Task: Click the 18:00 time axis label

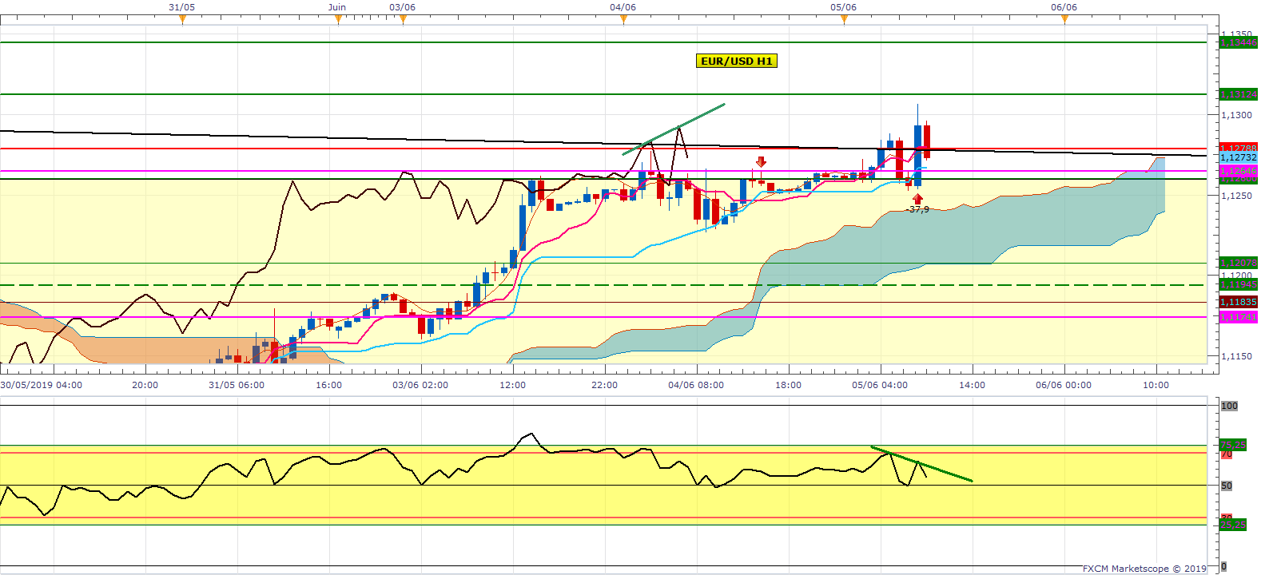Action: (x=788, y=385)
